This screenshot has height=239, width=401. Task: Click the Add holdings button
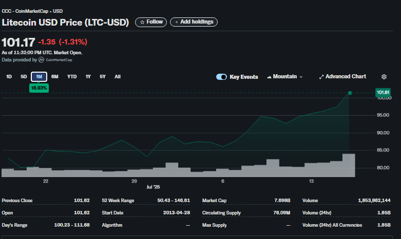(194, 22)
